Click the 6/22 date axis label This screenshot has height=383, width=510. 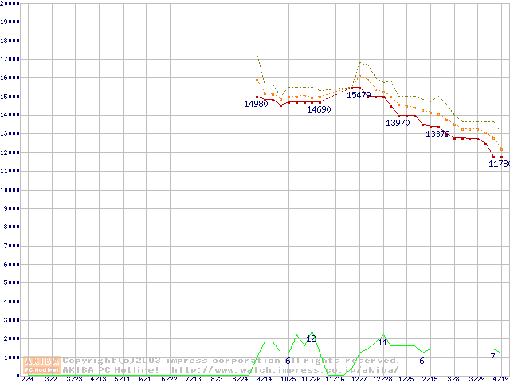(169, 379)
